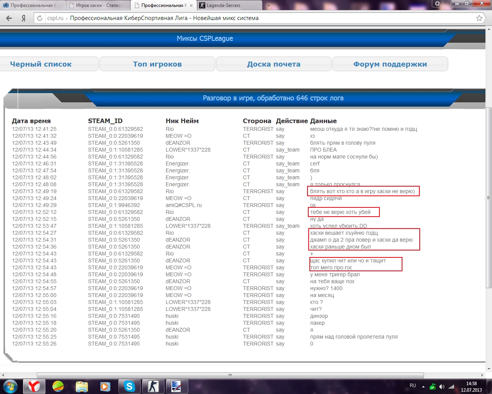492x394 pixels.
Task: Select STEAM_0:0:5261350 in the 12:43:49 row
Action: pyautogui.click(x=114, y=143)
